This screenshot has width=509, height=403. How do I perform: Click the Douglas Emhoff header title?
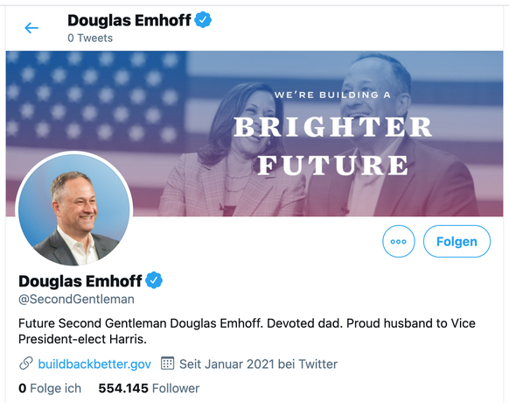(129, 20)
